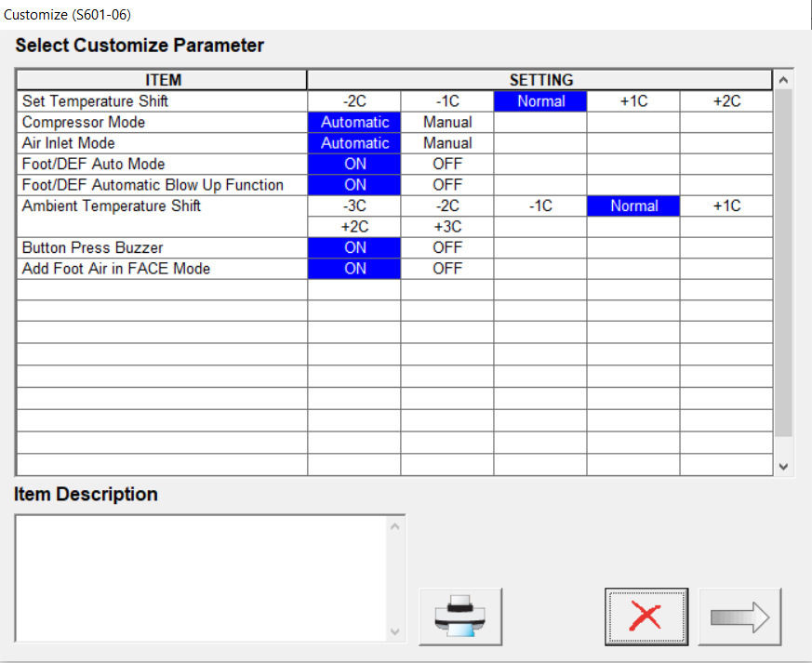Click the parameter table vertical scrollbar thumb
Screen dimensions: 812x663
click(783, 263)
